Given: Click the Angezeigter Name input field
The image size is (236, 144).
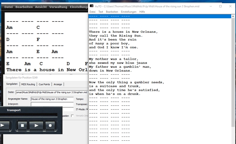Looking at the screenshot, I should pyautogui.click(x=52, y=99).
